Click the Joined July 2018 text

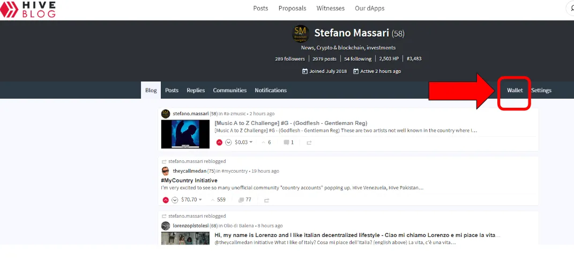[x=328, y=71]
